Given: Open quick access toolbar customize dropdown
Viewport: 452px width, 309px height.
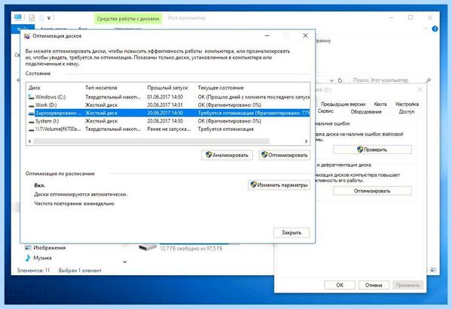Looking at the screenshot, I should tap(49, 18).
